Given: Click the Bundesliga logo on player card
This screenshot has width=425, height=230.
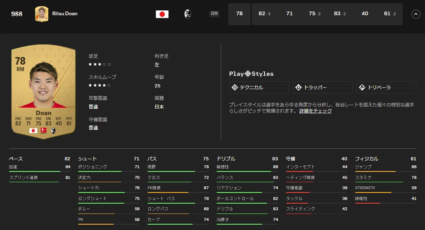Looking at the screenshot, I should point(43,130).
